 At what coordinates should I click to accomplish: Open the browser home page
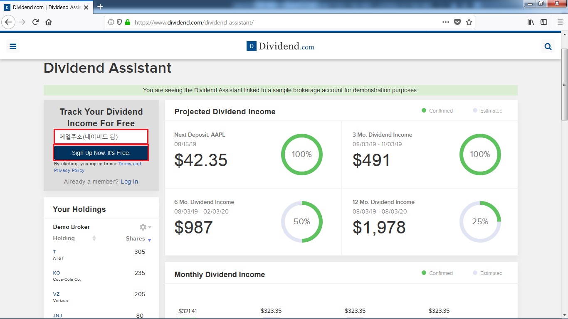point(49,22)
